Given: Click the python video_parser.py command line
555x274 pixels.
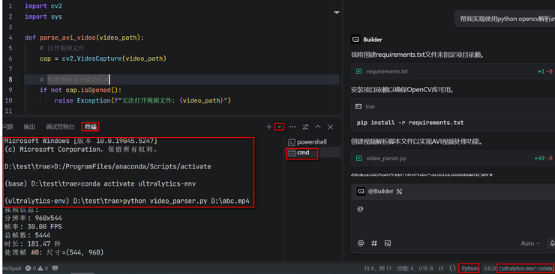Looking at the screenshot, I should [x=127, y=201].
